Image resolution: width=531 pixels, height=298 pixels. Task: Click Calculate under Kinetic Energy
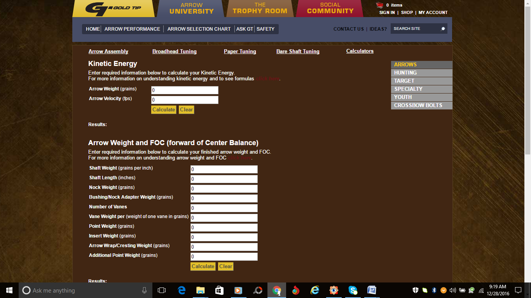pos(164,110)
